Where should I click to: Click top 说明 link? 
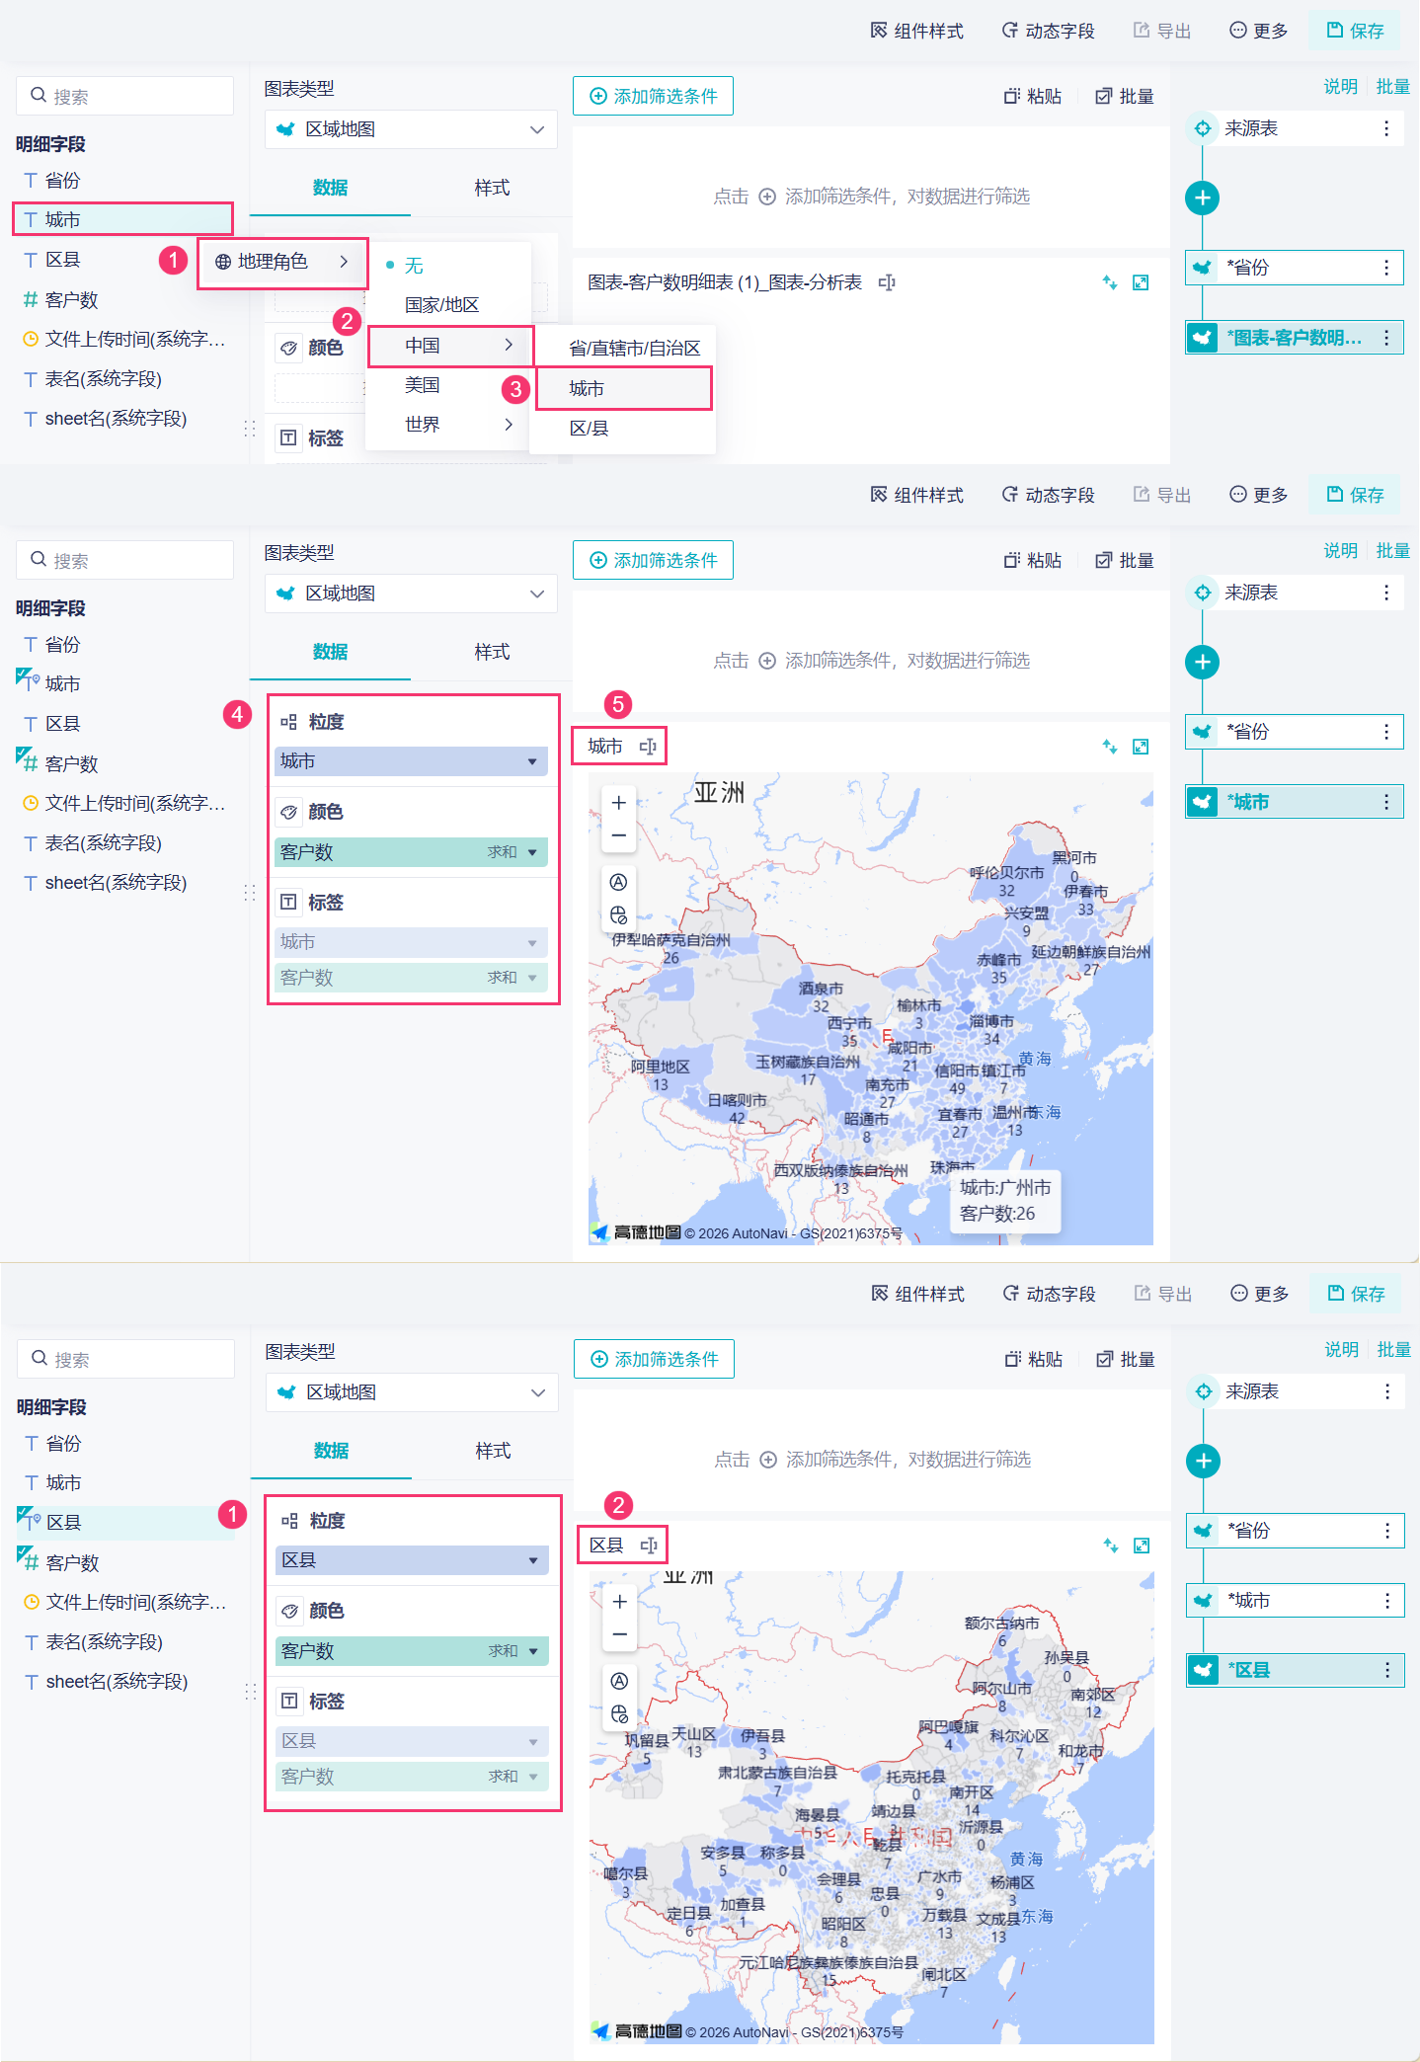coord(1340,87)
